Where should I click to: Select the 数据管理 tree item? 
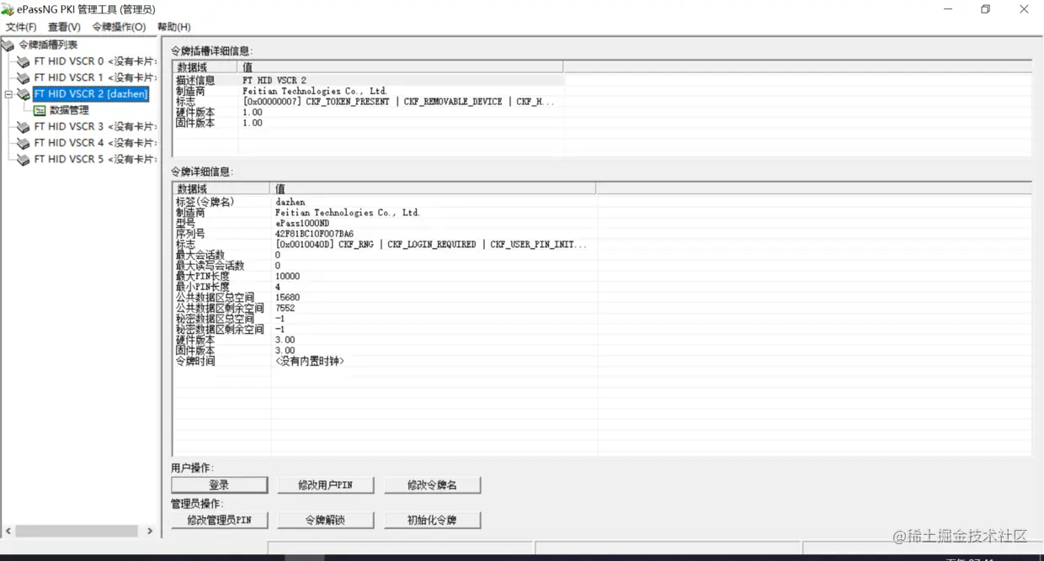(69, 110)
